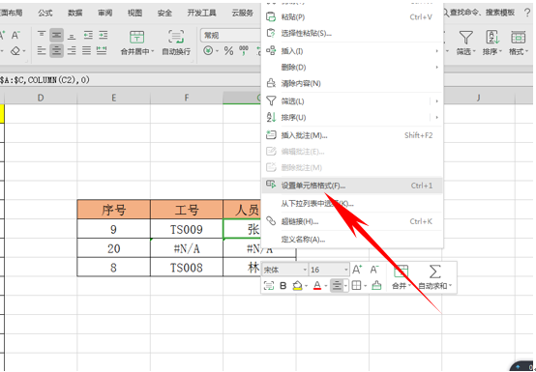
Task: Open the 公式 ribbon tab
Action: point(45,13)
